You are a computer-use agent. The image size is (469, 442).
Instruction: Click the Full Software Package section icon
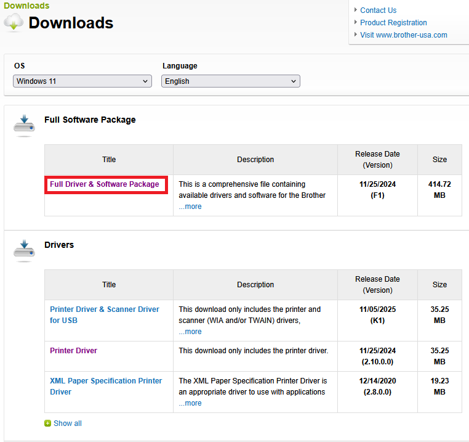pos(25,125)
